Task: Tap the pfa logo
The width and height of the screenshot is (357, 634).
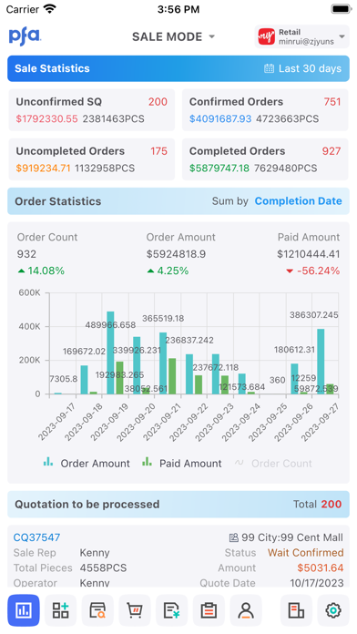Action: click(25, 36)
